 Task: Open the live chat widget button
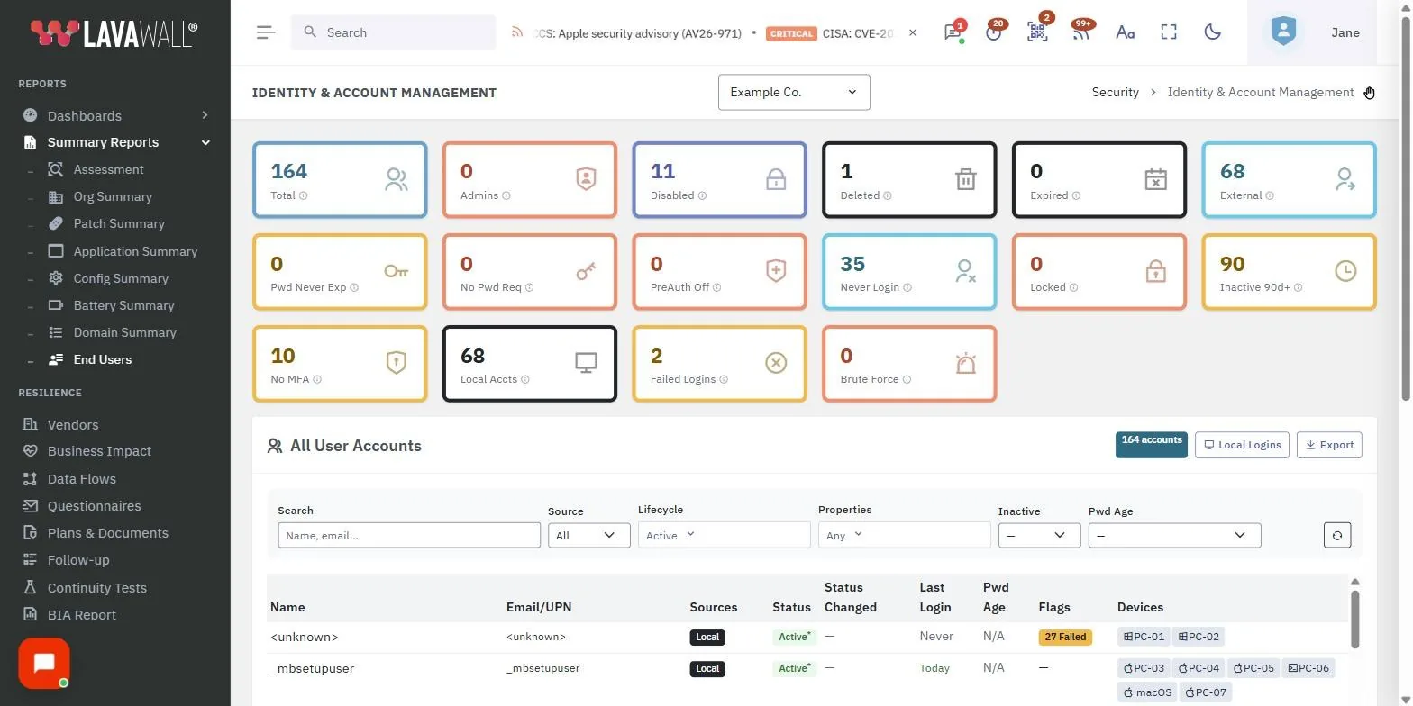[43, 664]
